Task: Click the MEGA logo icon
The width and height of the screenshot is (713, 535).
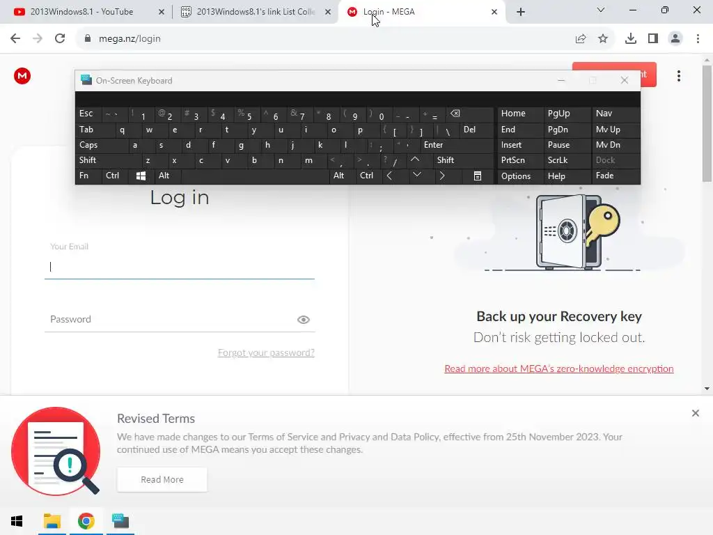Action: pos(22,76)
